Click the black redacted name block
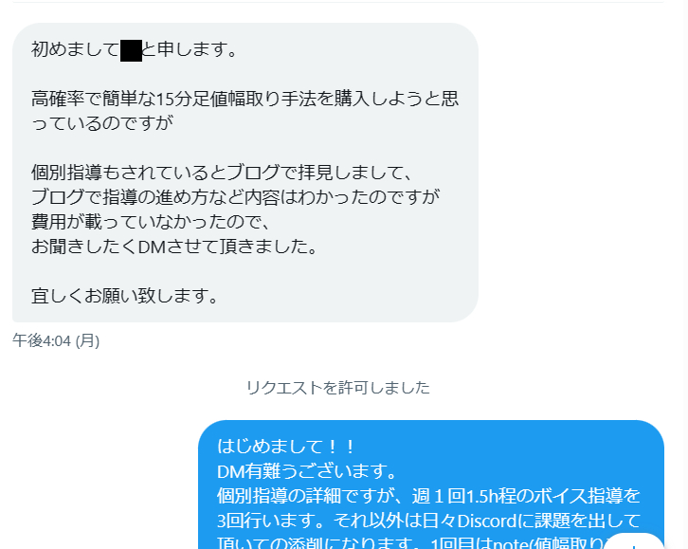 131,50
